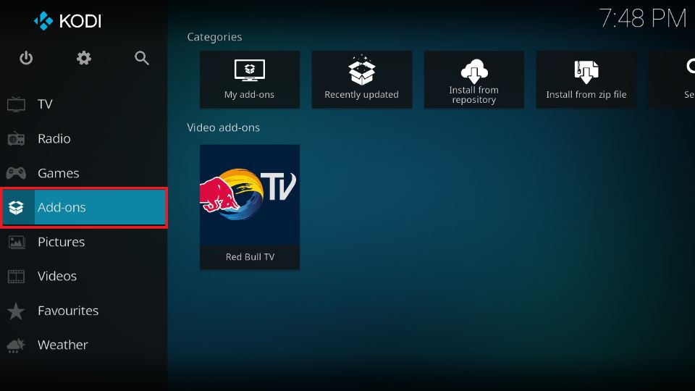Screen dimensions: 695x391
Task: Click the Games controller icon
Action: (x=16, y=173)
